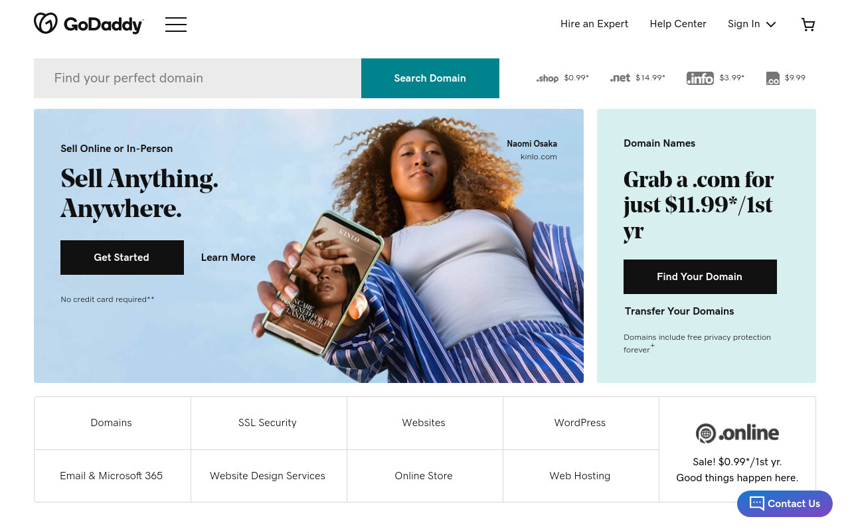
Task: Open Contact Us chat bubble
Action: click(785, 504)
